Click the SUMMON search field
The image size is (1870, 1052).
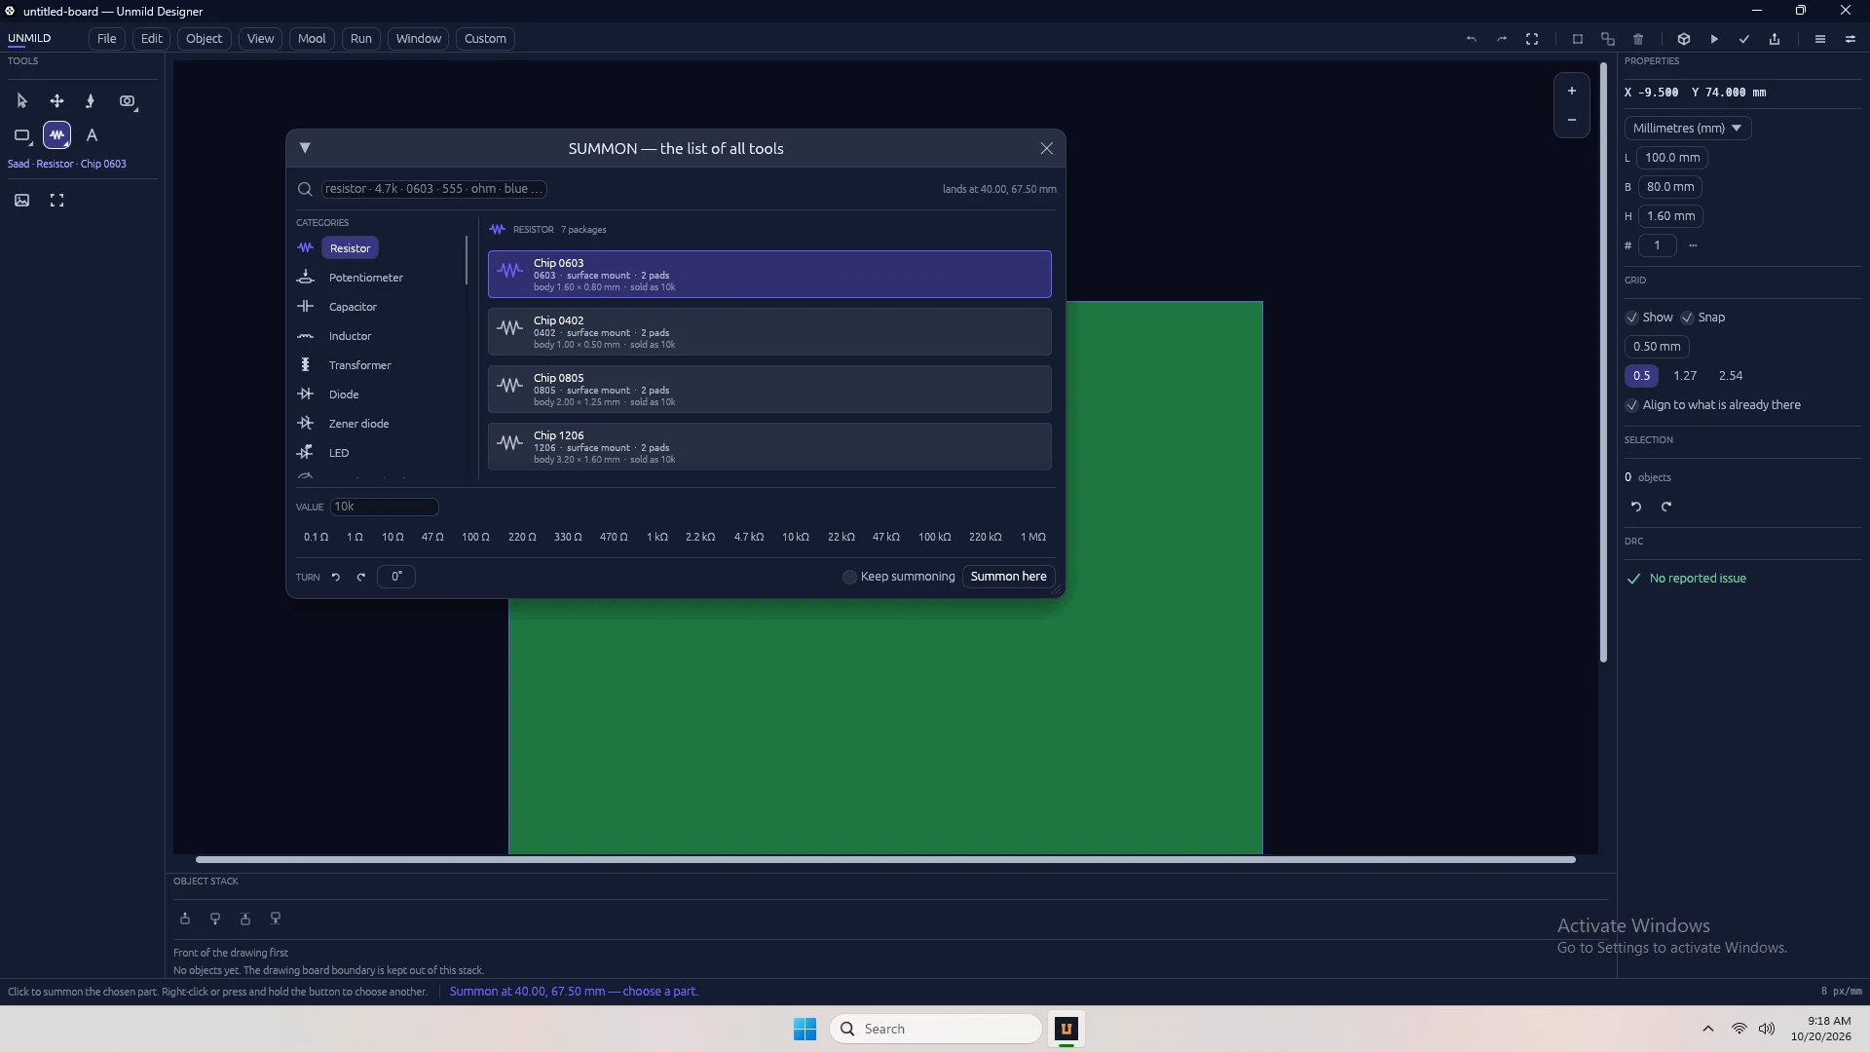pyautogui.click(x=434, y=189)
